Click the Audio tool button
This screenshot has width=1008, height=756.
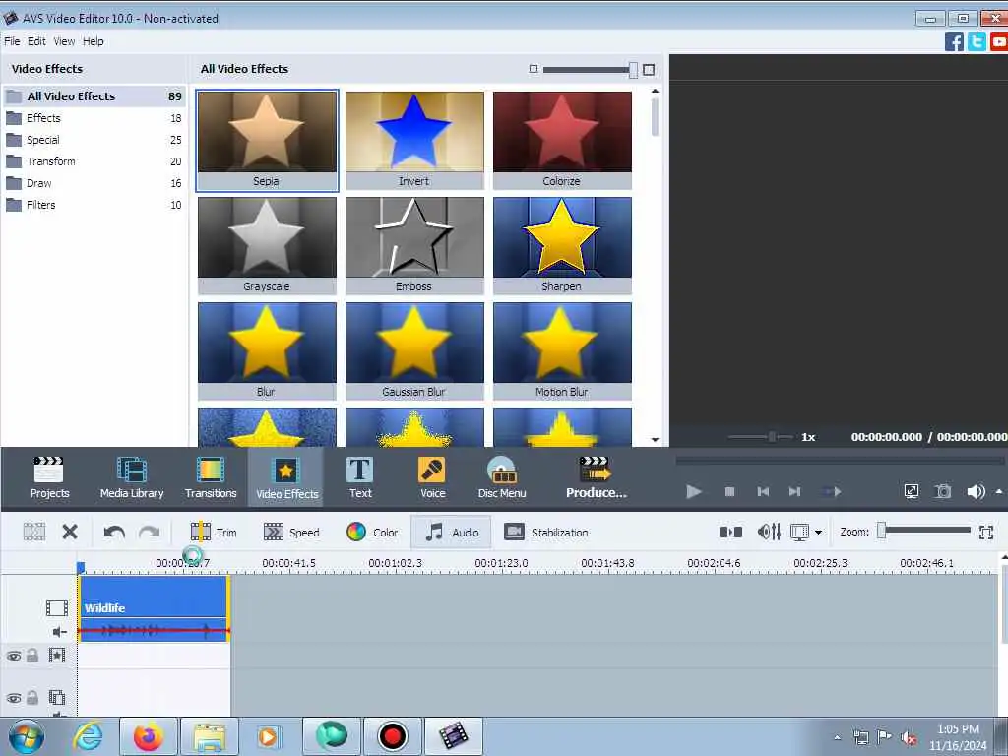click(451, 533)
